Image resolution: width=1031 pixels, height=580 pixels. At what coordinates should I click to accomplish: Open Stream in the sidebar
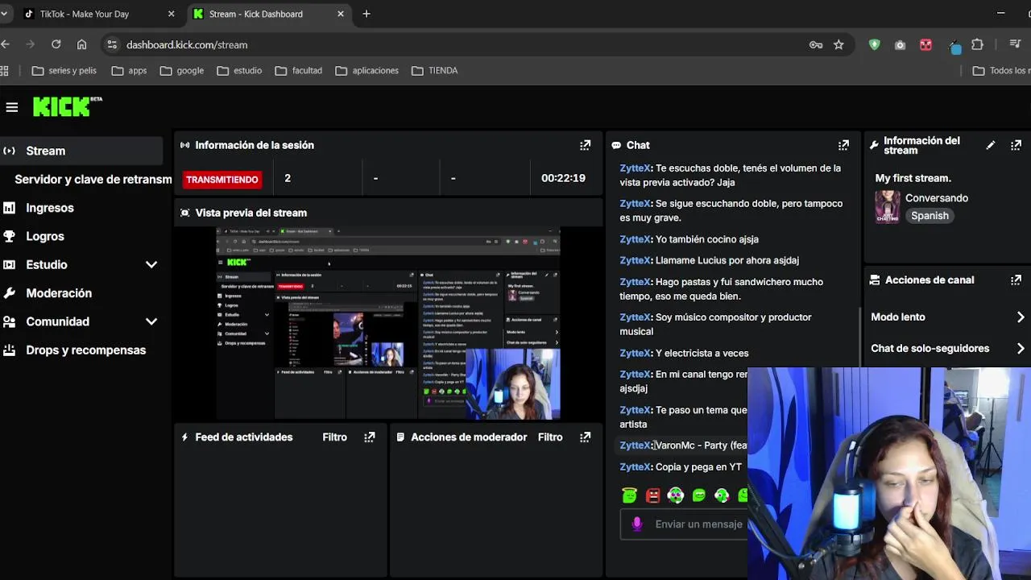point(81,151)
